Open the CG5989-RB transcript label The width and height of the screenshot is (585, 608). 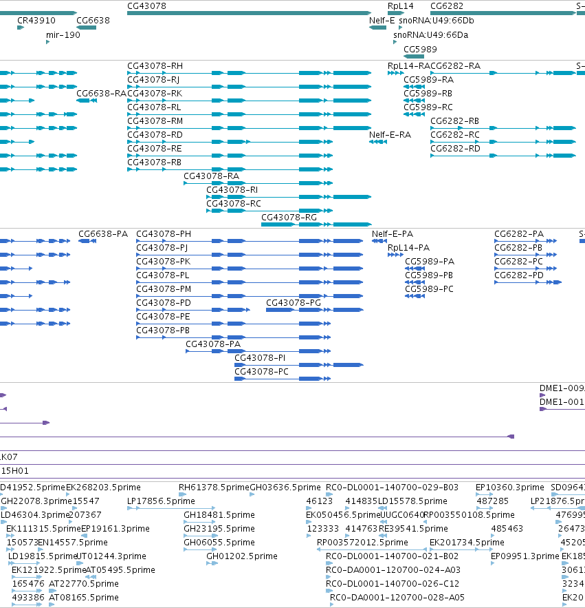pyautogui.click(x=428, y=94)
